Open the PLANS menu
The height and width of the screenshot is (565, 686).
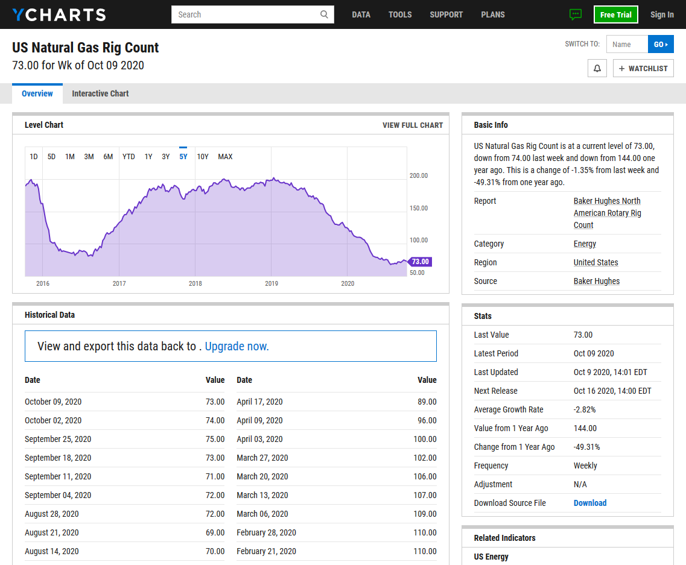click(x=492, y=14)
